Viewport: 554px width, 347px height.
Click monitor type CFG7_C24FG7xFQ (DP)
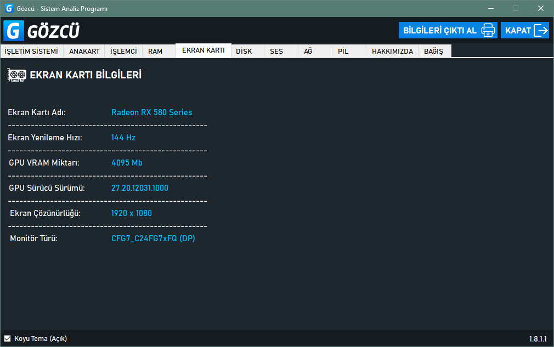154,238
